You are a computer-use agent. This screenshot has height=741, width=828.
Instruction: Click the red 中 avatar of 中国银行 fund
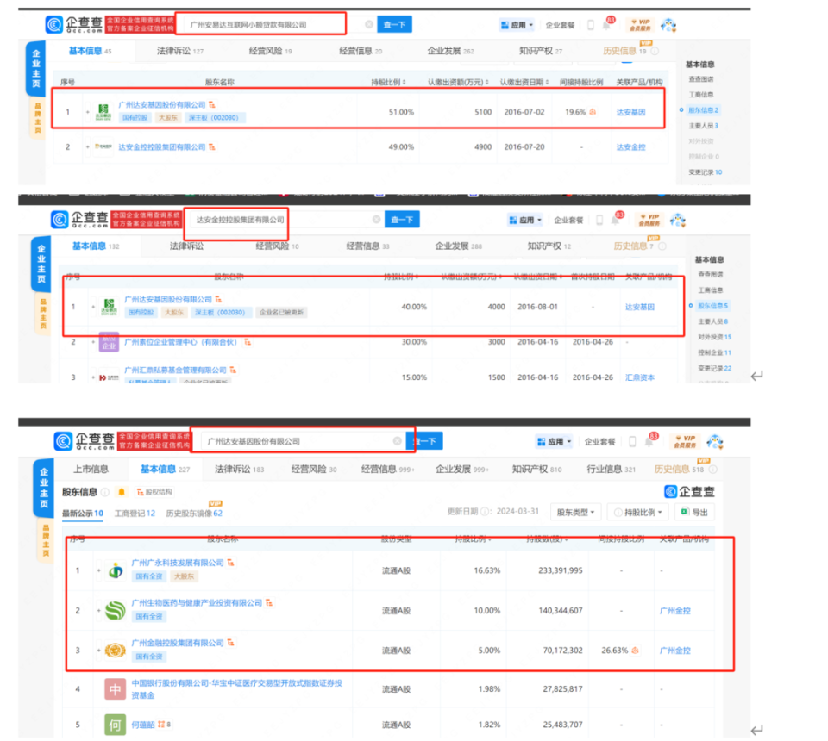(x=115, y=688)
